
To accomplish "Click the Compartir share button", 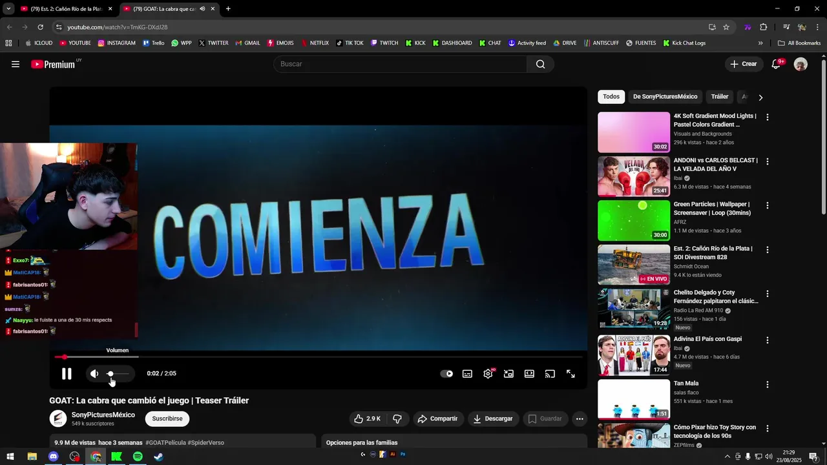I will tap(437, 418).
